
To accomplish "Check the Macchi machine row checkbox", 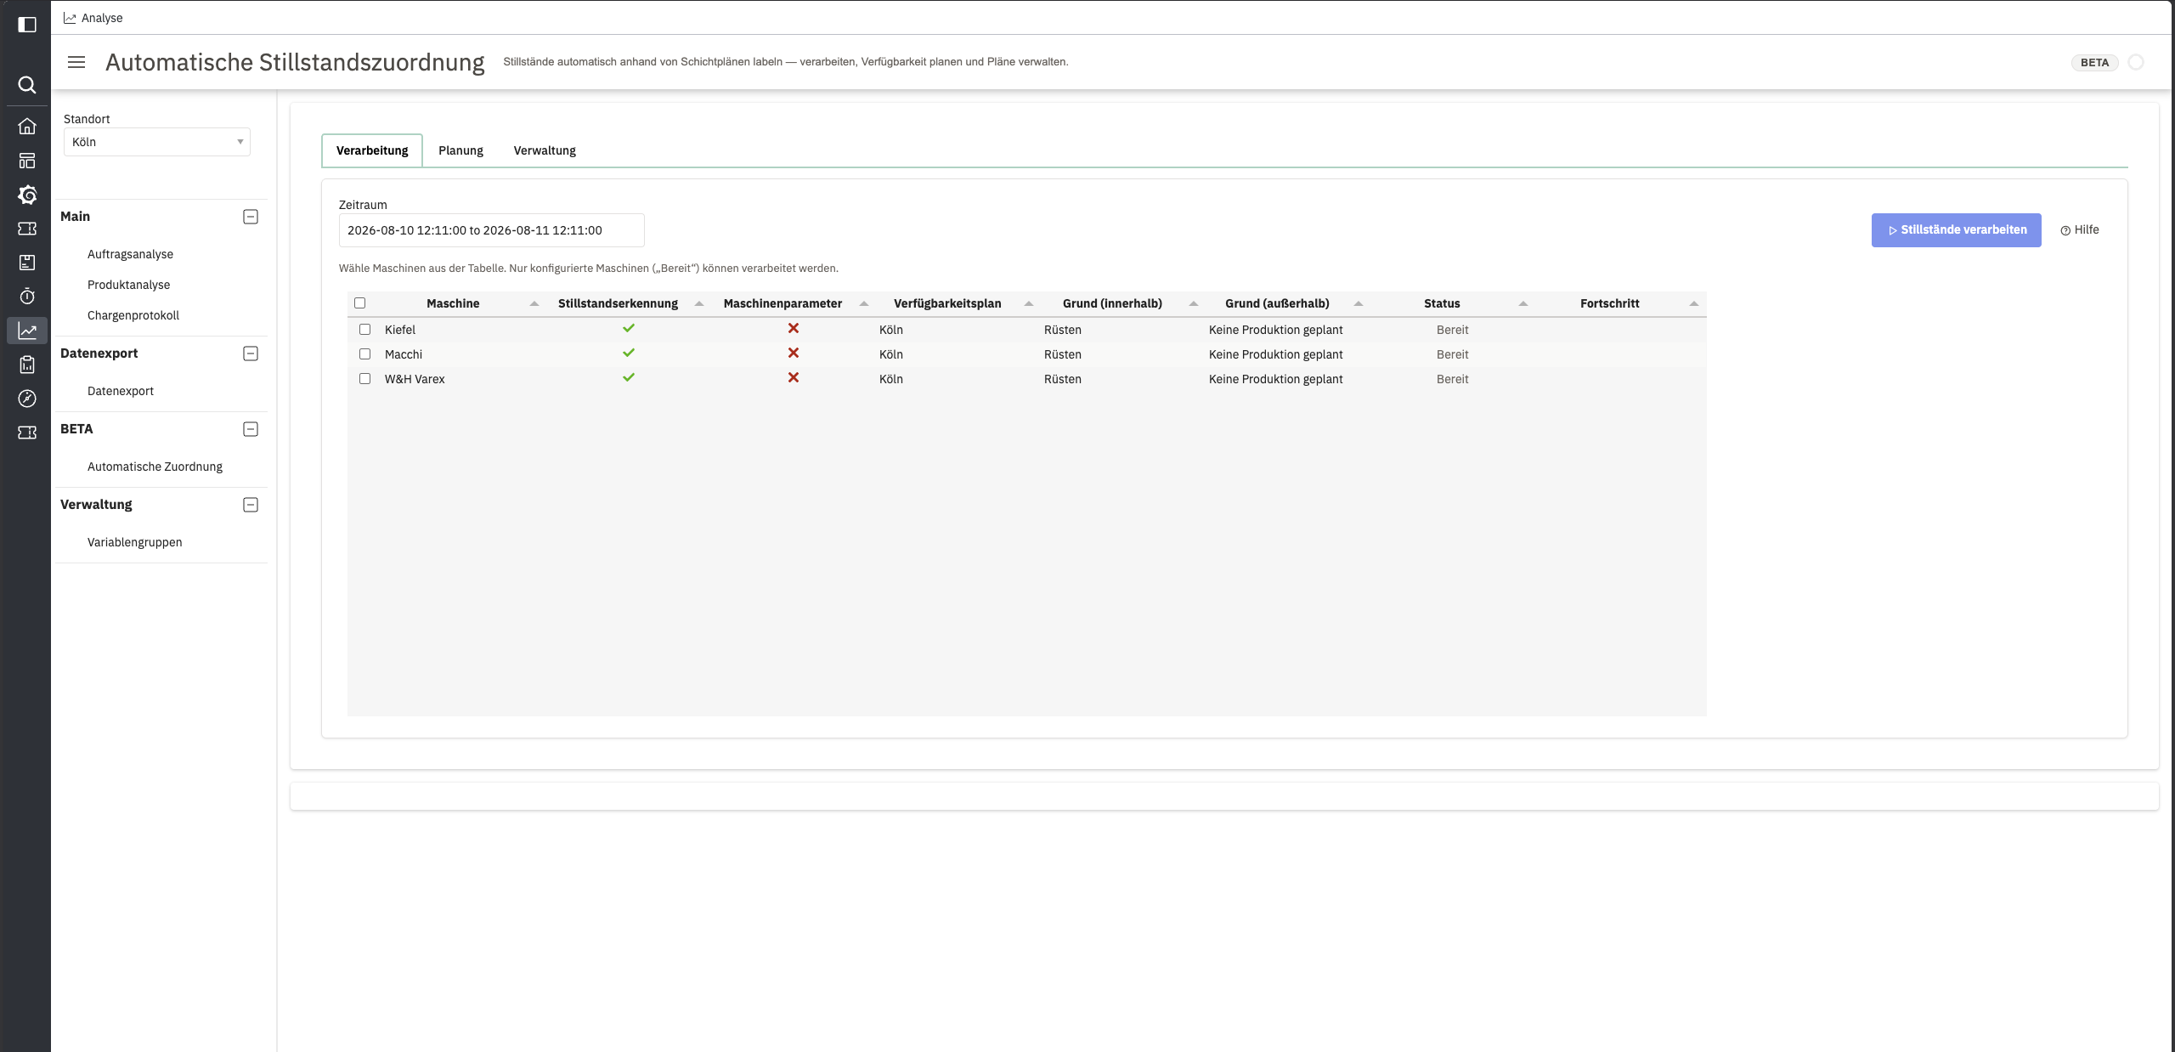I will tap(365, 354).
